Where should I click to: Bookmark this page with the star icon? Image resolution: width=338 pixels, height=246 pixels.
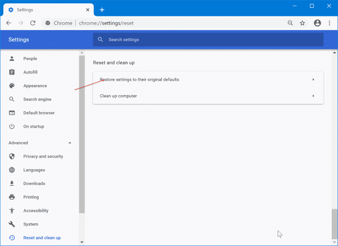pyautogui.click(x=302, y=23)
